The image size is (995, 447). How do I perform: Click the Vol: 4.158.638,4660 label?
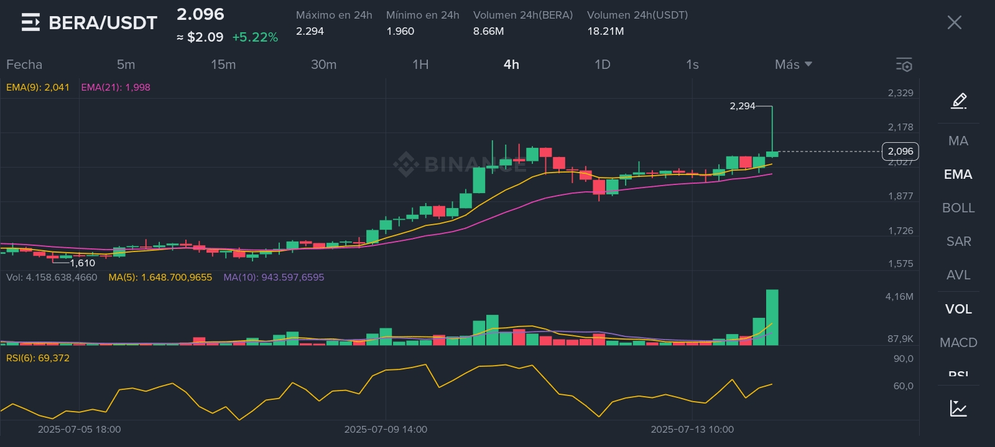tap(52, 278)
